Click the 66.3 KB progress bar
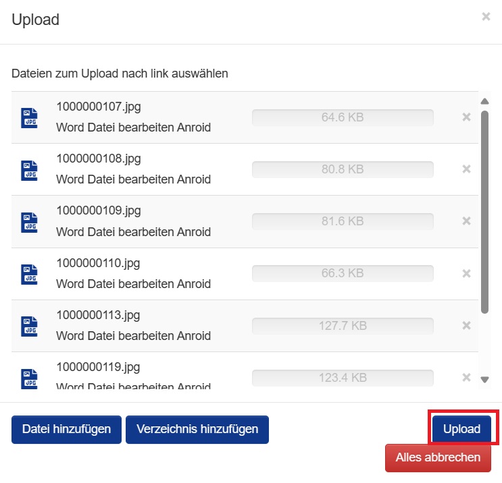This screenshot has height=483, width=502. (343, 273)
